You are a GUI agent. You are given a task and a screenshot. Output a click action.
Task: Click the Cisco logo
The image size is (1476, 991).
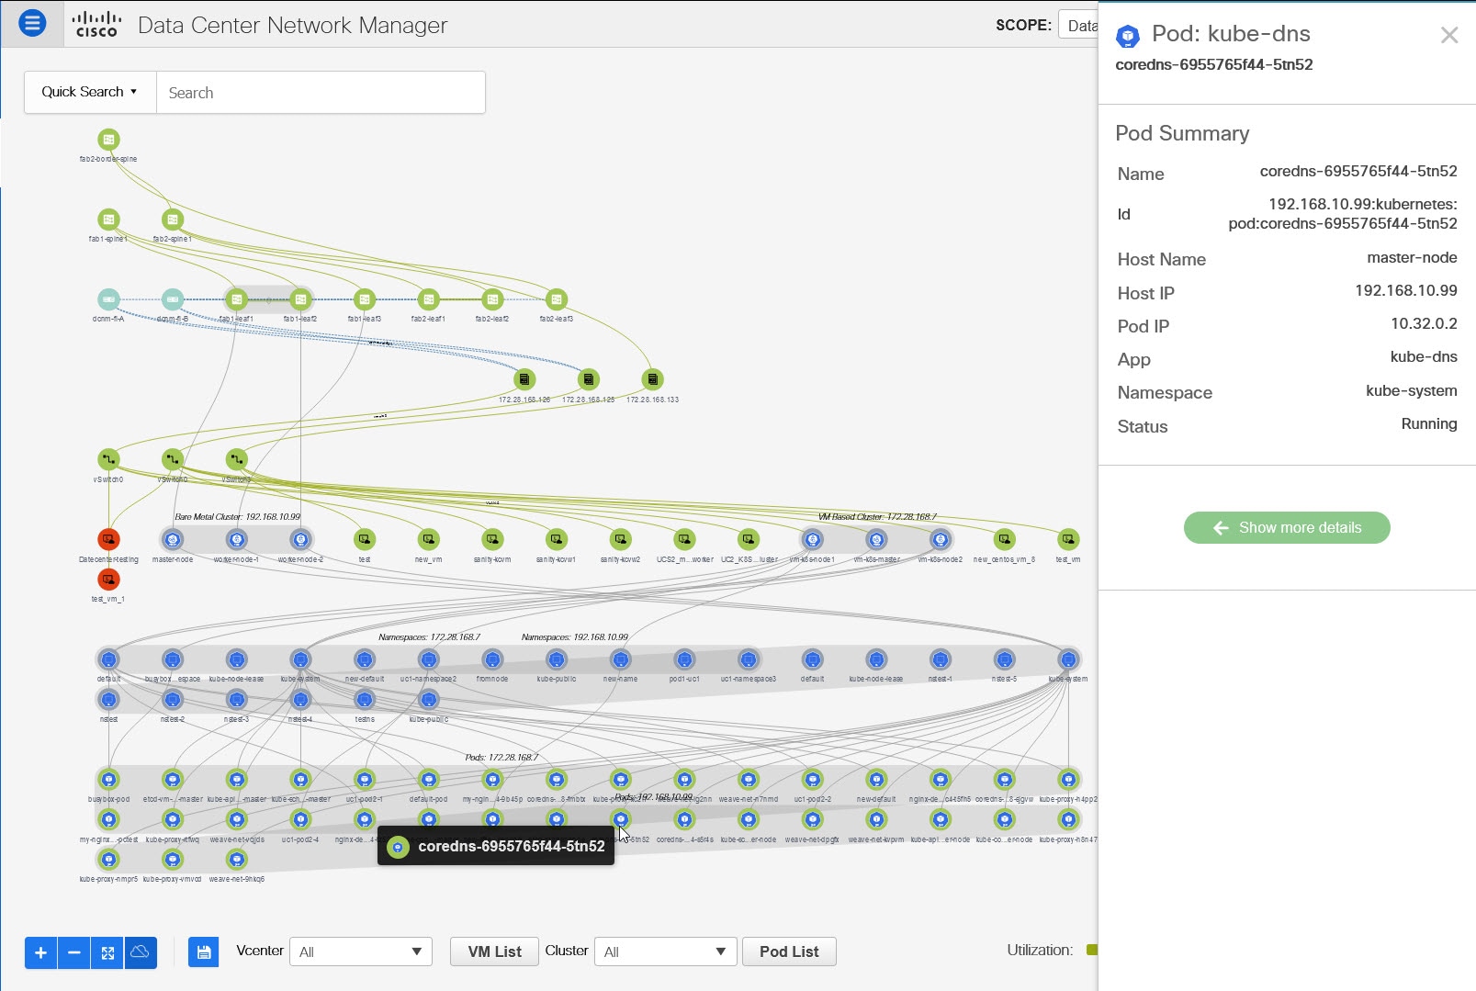coord(96,25)
